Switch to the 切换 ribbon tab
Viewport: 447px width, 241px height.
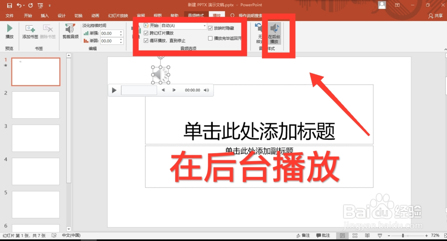78,16
